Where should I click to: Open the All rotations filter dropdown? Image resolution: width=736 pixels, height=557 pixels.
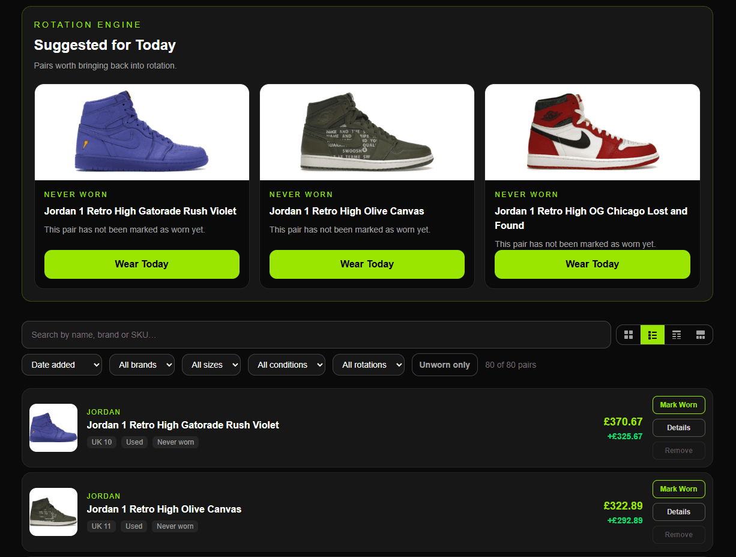click(x=369, y=365)
